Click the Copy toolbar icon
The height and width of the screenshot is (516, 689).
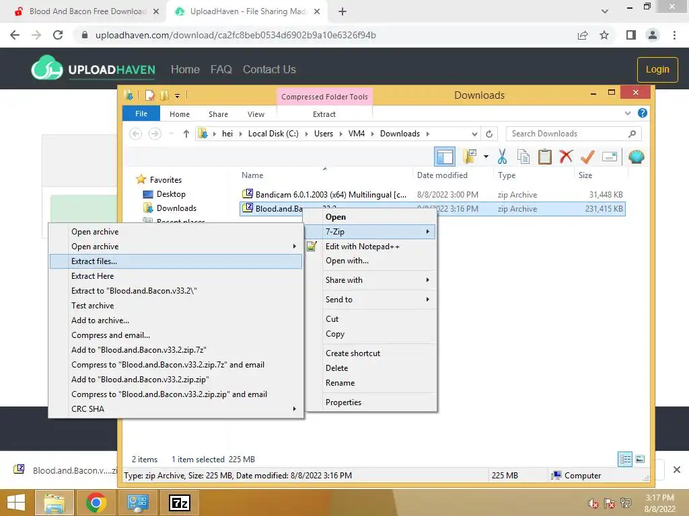pos(523,157)
